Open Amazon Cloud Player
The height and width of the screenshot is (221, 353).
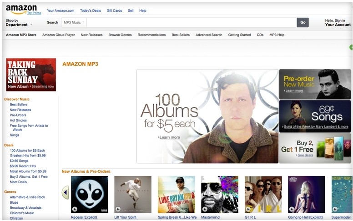click(x=59, y=35)
